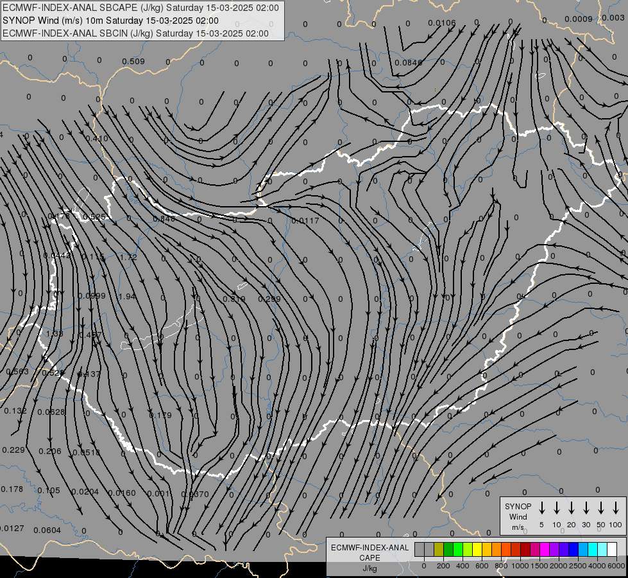Click the 1.72 value on the map
Image resolution: width=628 pixels, height=578 pixels.
(x=128, y=257)
